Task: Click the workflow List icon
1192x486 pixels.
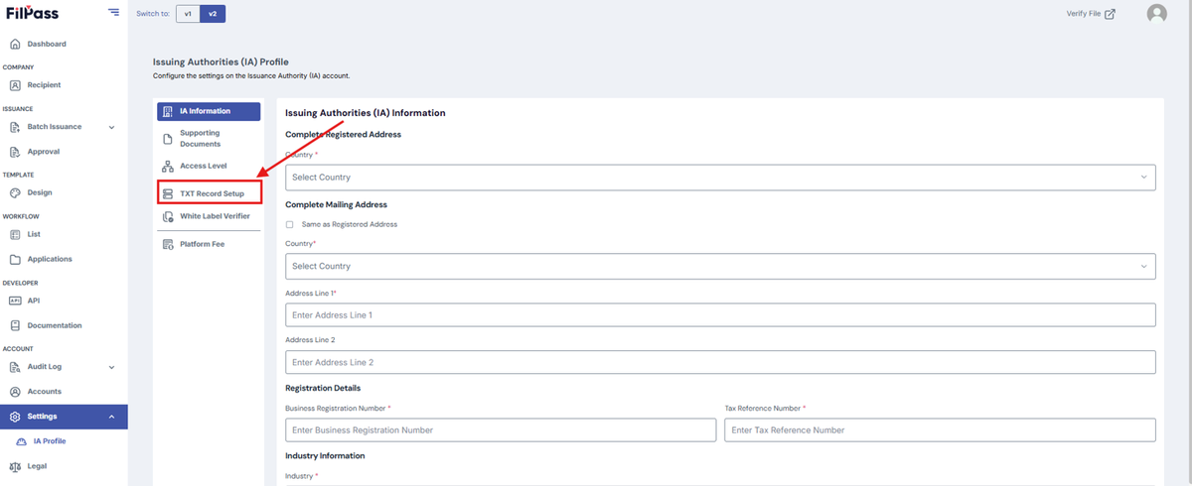Action: [15, 234]
